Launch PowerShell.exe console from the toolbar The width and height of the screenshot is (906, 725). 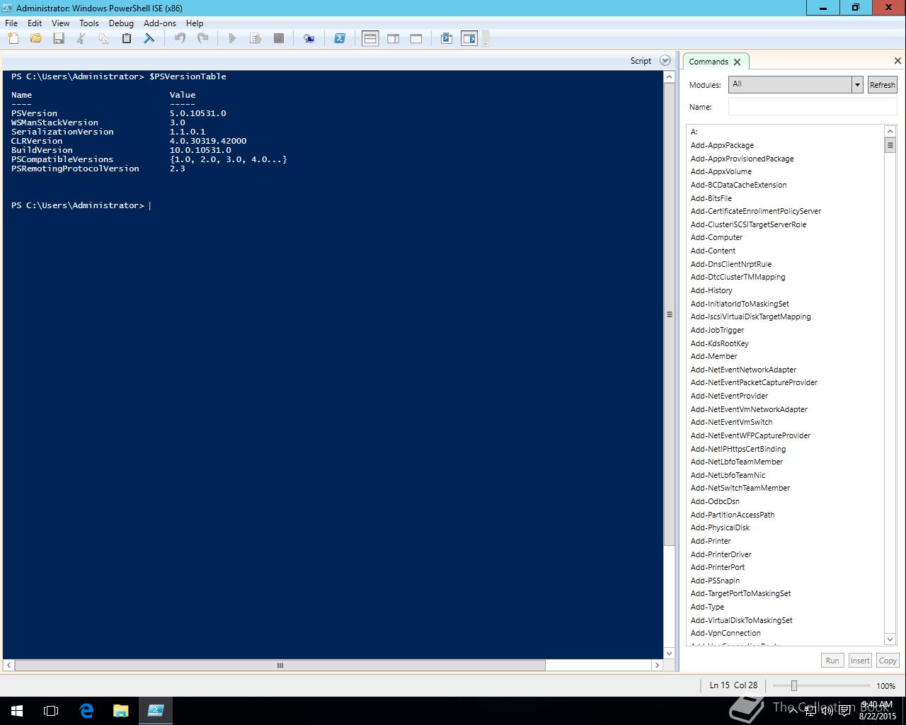tap(340, 39)
